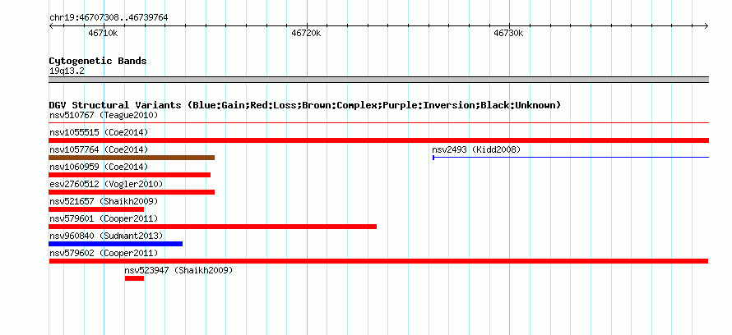
Task: Click the 19q13.2 band label
Action: pyautogui.click(x=67, y=71)
